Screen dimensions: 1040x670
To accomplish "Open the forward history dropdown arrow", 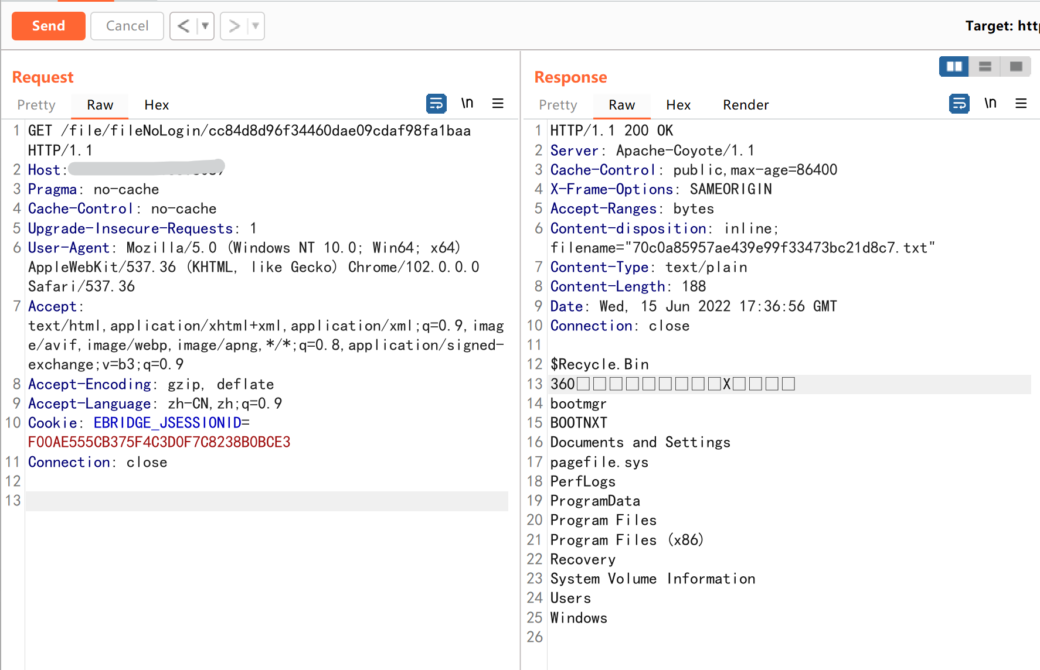I will [x=256, y=26].
